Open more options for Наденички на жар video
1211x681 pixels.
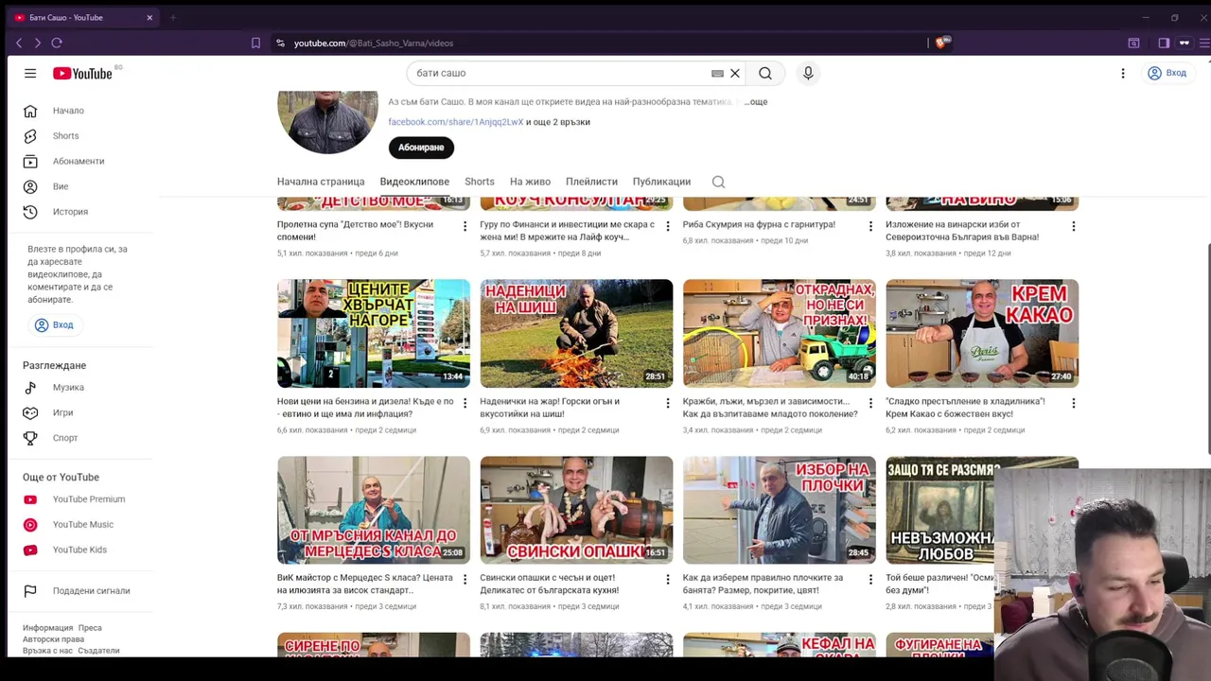point(668,403)
